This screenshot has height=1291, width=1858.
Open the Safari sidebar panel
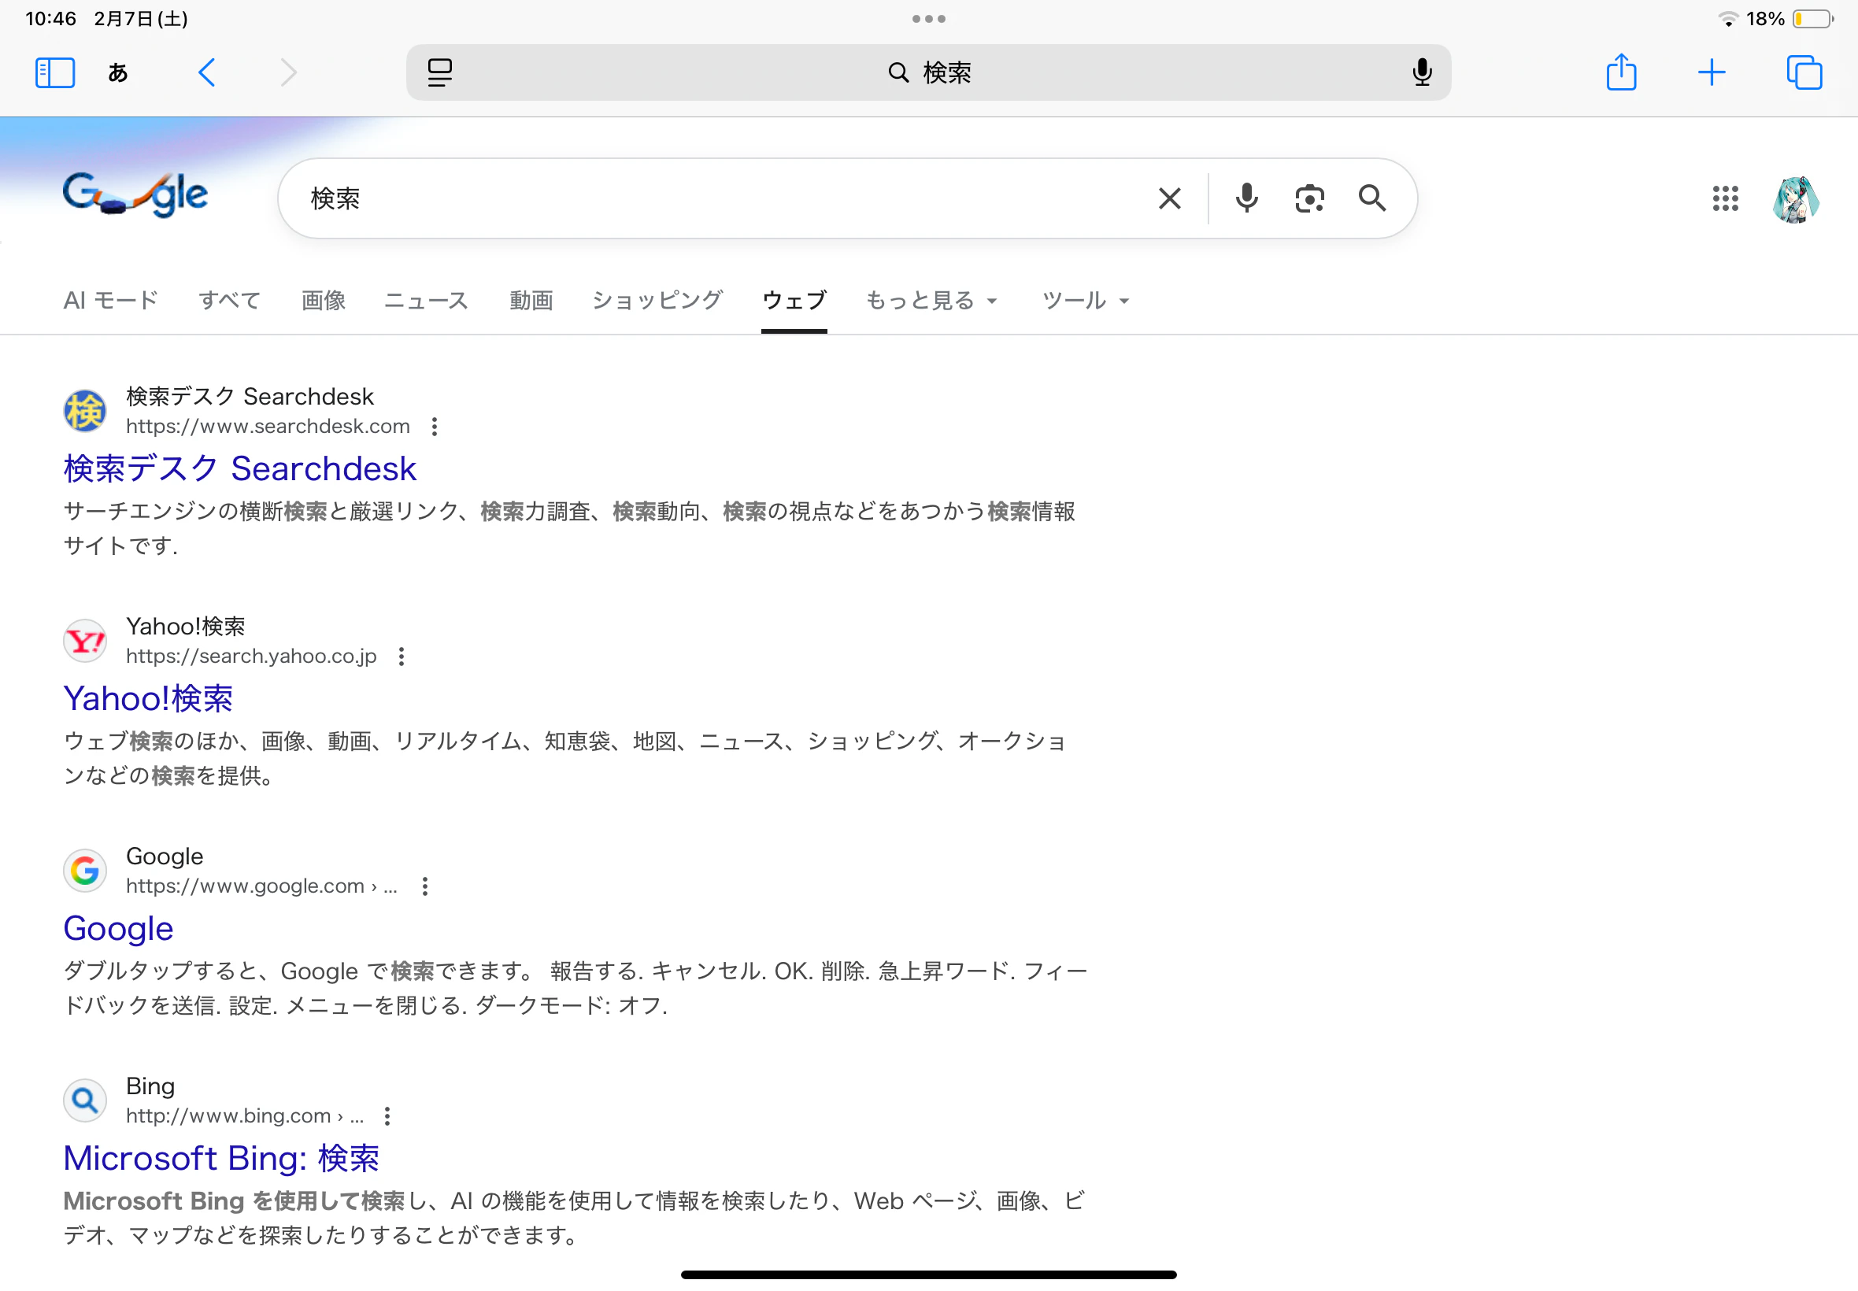click(x=55, y=72)
